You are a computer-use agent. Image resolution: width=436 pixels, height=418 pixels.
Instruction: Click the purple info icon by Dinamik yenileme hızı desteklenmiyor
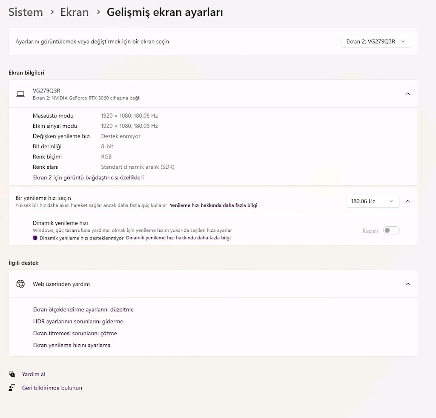tap(35, 238)
